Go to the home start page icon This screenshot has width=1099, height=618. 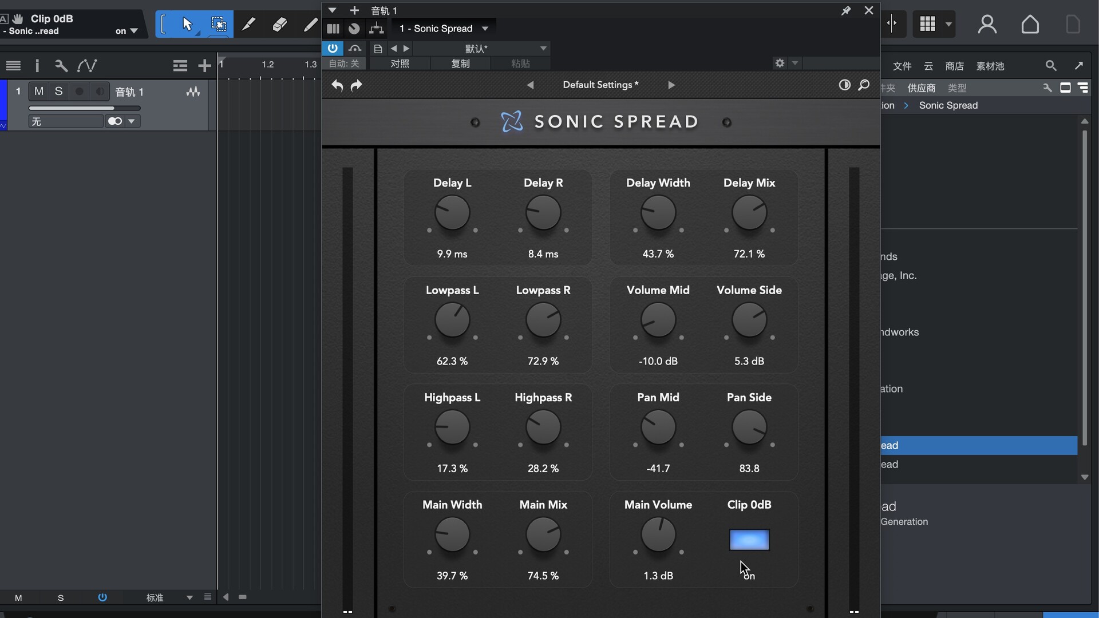1030,24
